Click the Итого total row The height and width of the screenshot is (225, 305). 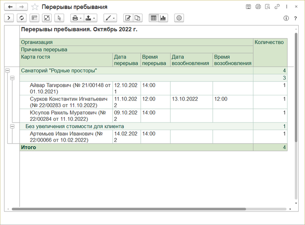(153, 147)
